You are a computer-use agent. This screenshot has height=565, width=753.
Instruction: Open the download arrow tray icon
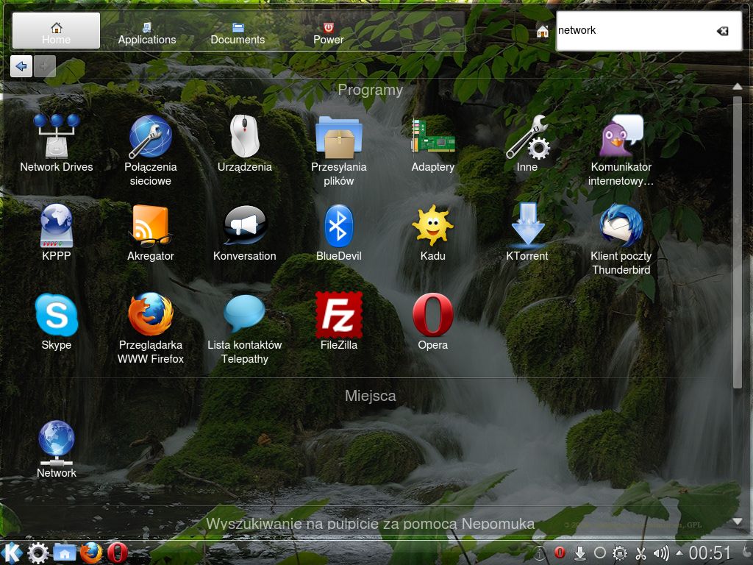pos(579,553)
